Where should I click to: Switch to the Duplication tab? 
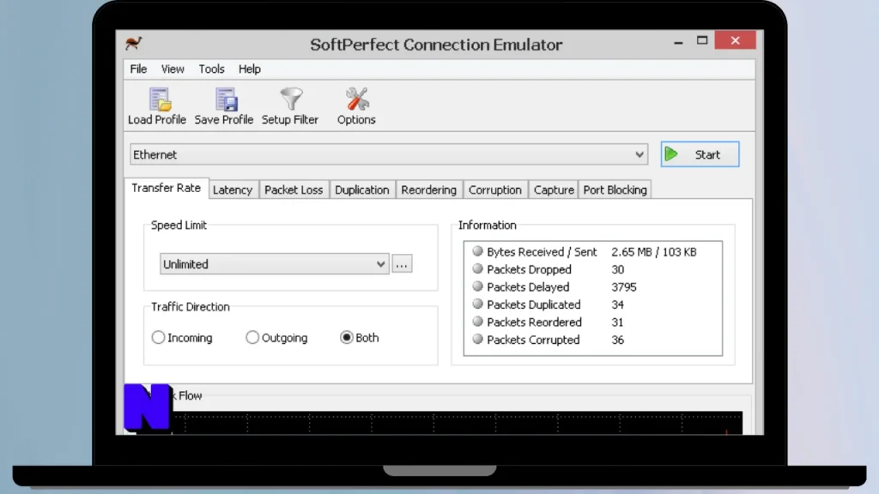tap(362, 190)
